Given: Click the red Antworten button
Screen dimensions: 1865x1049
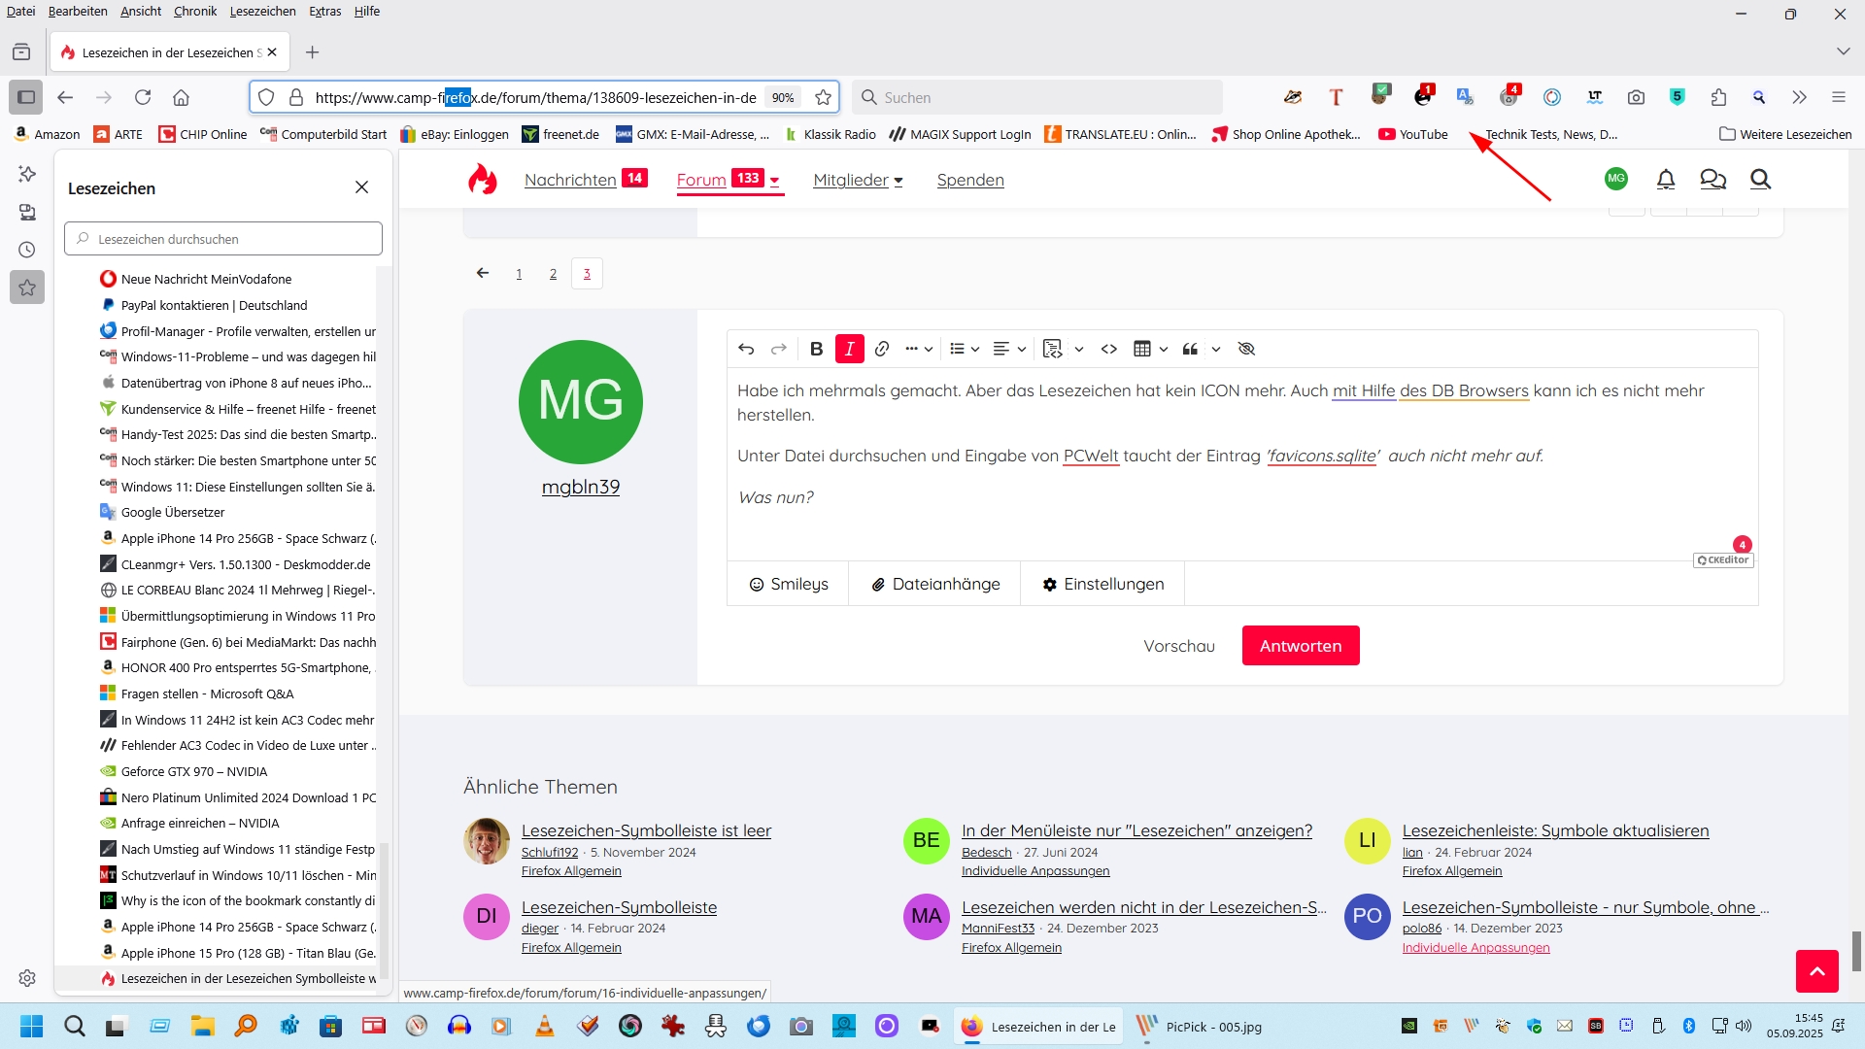Looking at the screenshot, I should coord(1300,646).
